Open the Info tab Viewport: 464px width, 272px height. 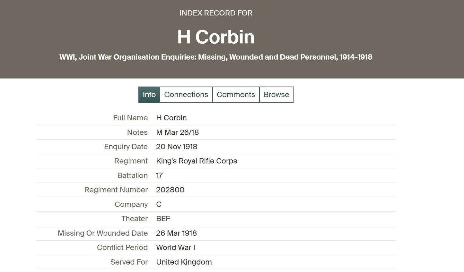pyautogui.click(x=149, y=95)
